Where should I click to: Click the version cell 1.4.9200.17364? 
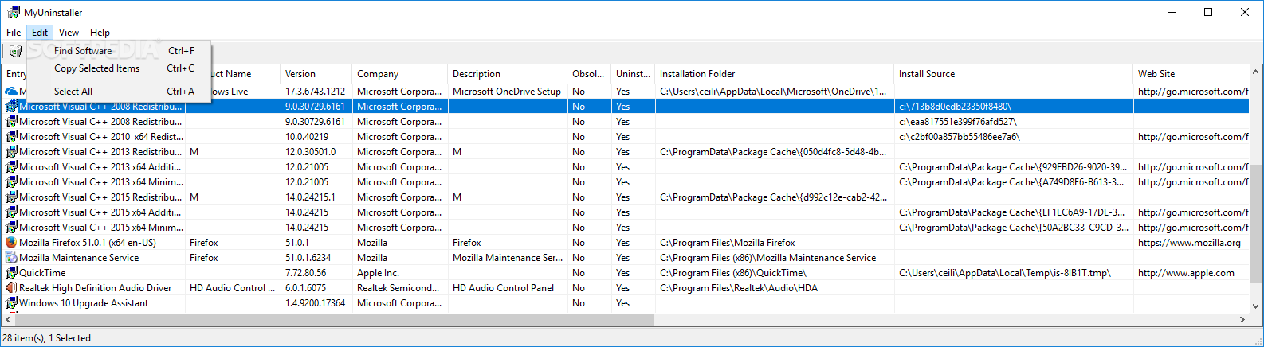click(x=316, y=303)
